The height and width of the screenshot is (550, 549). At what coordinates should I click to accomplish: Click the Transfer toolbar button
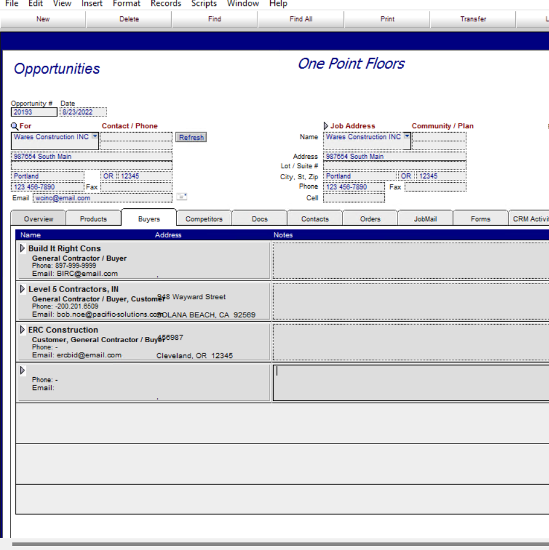click(473, 19)
